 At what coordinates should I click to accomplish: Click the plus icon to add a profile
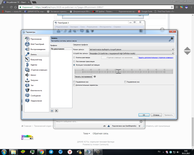(x=52, y=111)
